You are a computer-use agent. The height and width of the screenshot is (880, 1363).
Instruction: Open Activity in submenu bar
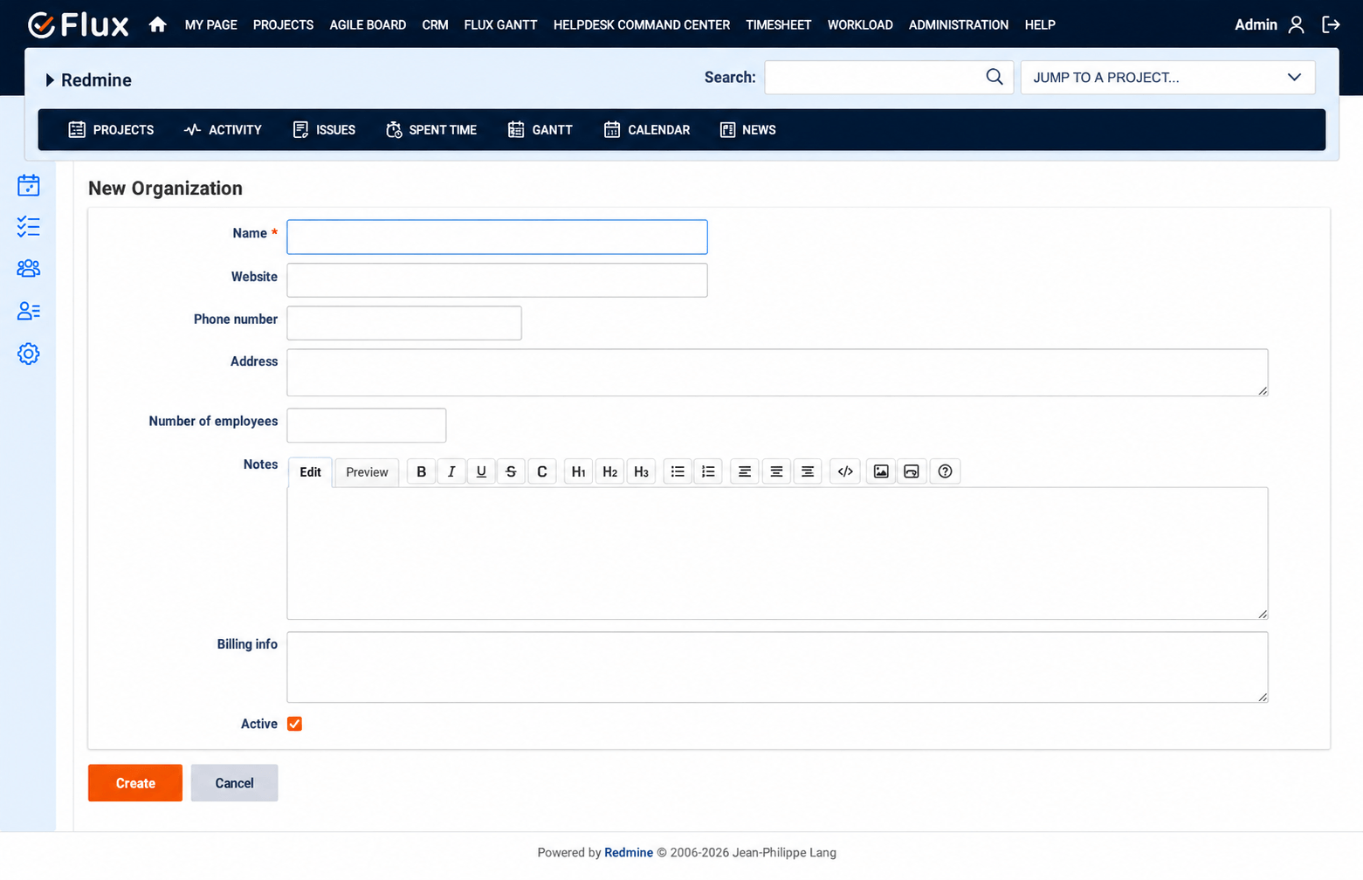pyautogui.click(x=223, y=130)
